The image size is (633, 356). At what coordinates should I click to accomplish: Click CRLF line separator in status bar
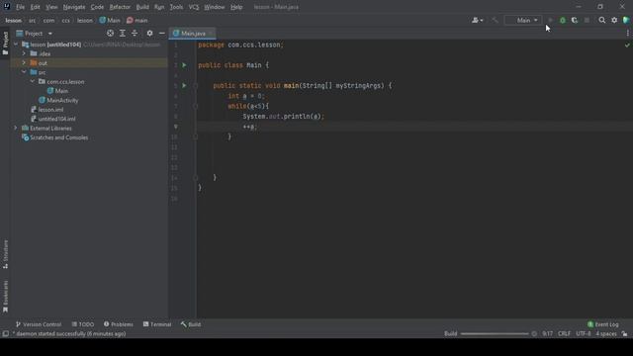click(564, 334)
